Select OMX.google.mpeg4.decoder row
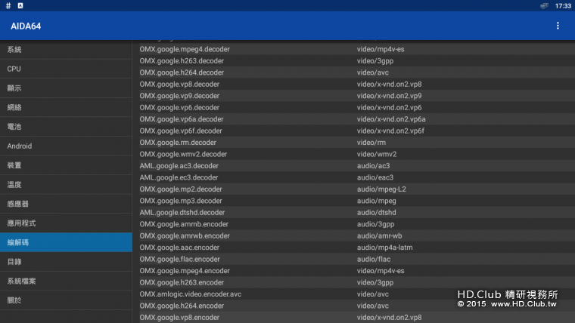This screenshot has width=575, height=323. click(x=357, y=49)
